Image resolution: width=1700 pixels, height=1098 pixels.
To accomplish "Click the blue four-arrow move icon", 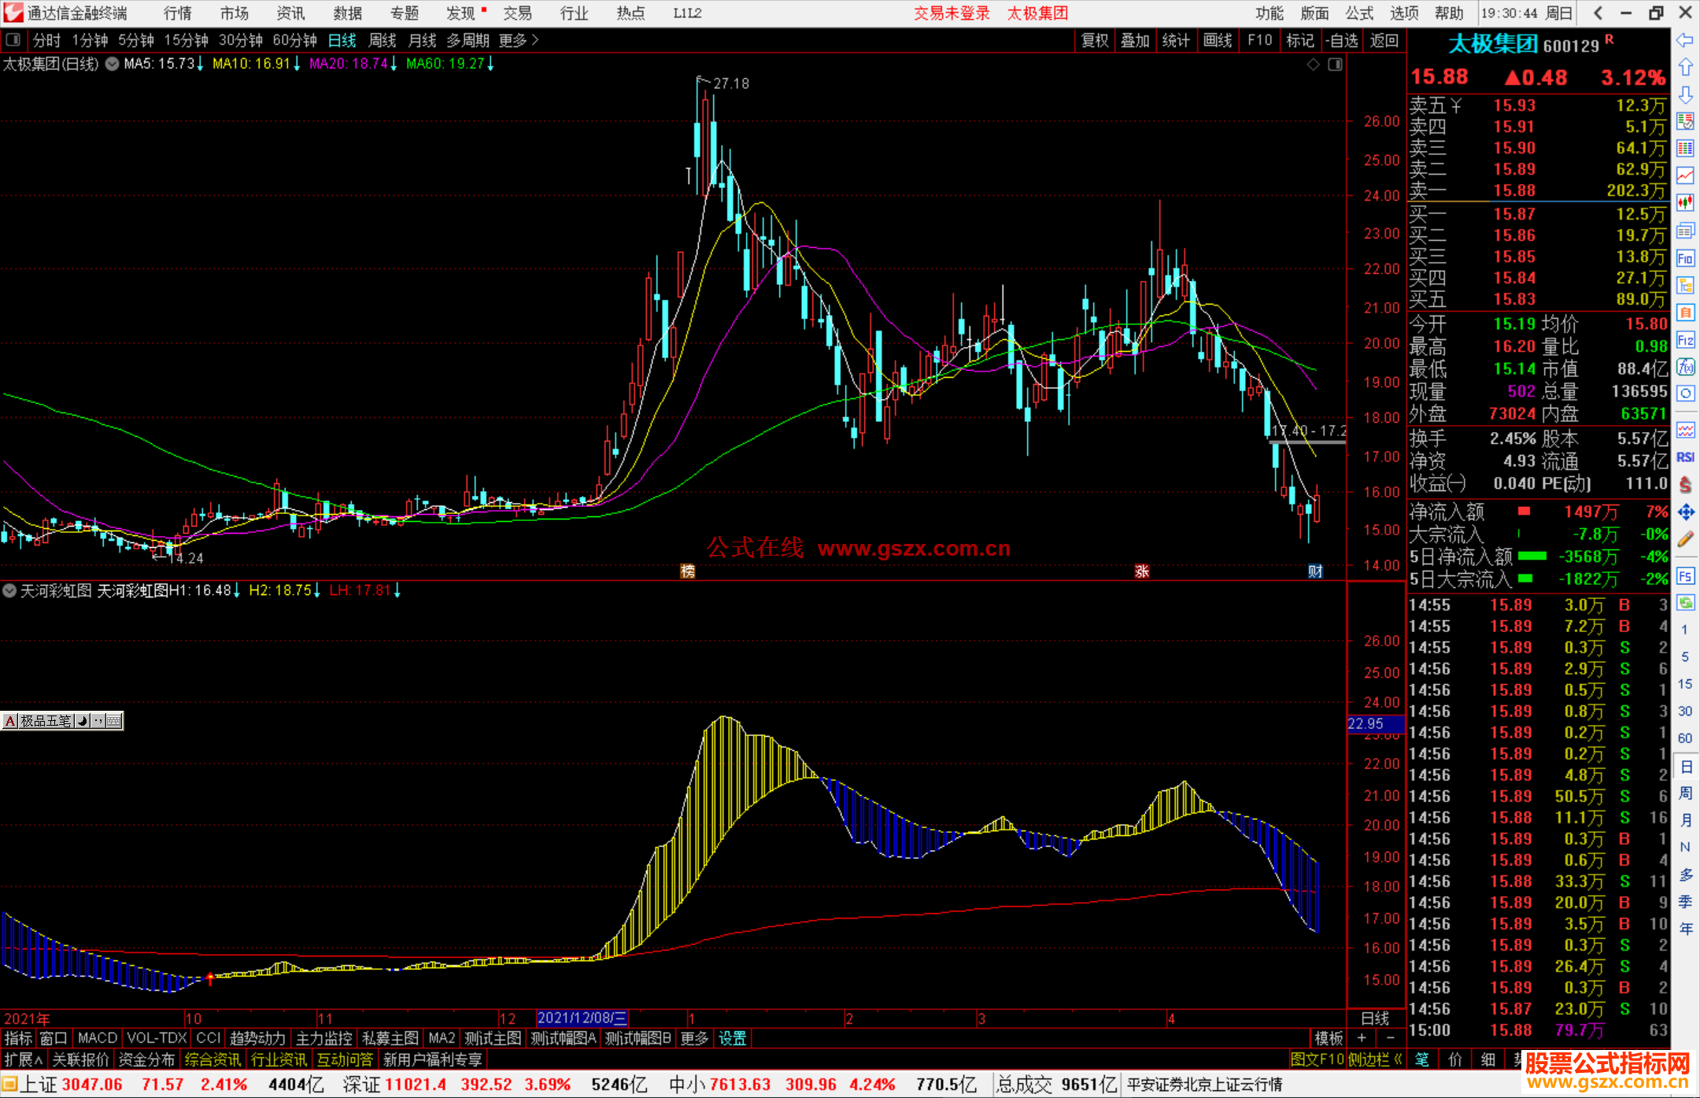I will tap(1685, 512).
